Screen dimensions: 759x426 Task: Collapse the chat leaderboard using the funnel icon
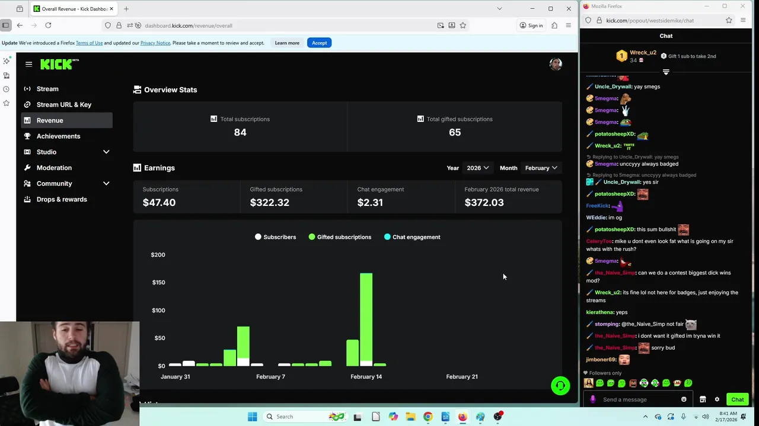[666, 72]
